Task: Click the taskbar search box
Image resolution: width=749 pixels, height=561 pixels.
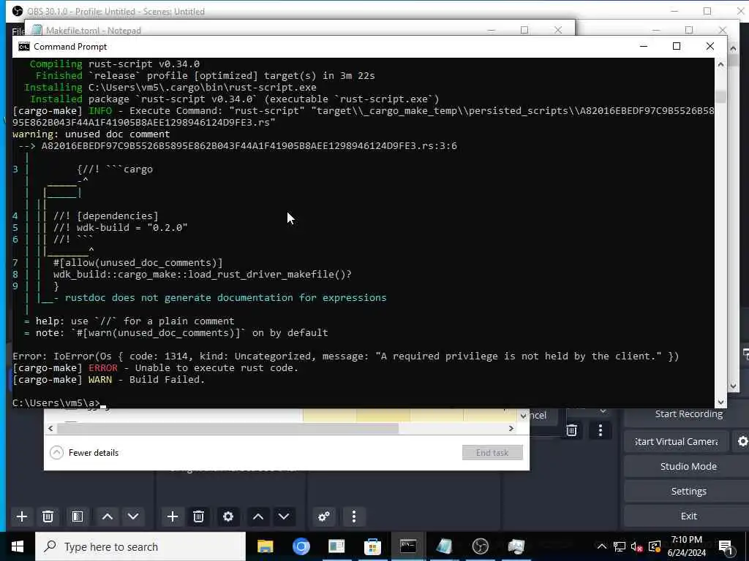Action: 140,546
